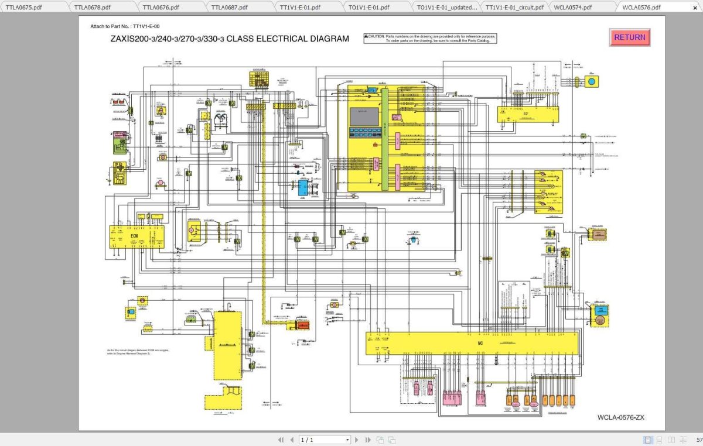Go to the next page

tap(357, 440)
